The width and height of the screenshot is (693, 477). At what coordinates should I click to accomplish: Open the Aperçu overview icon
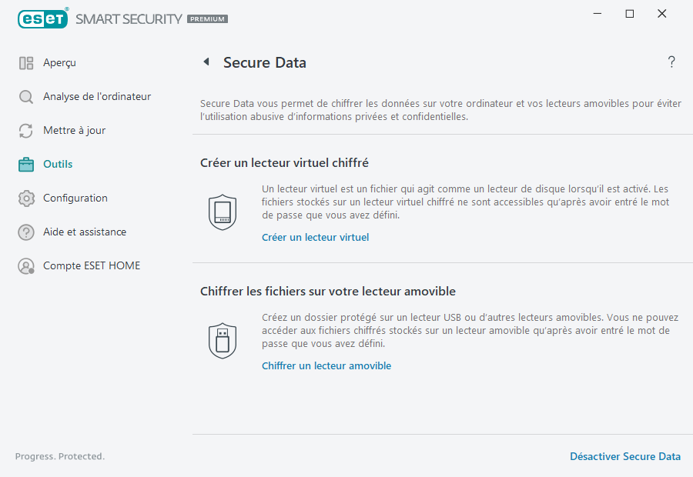click(x=26, y=62)
